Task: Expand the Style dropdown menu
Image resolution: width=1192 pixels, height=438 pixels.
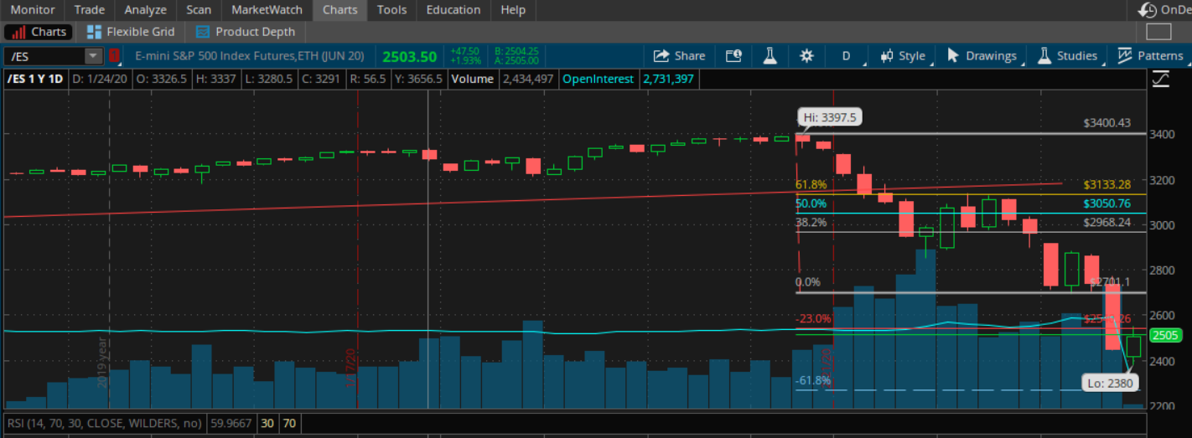Action: pyautogui.click(x=903, y=55)
